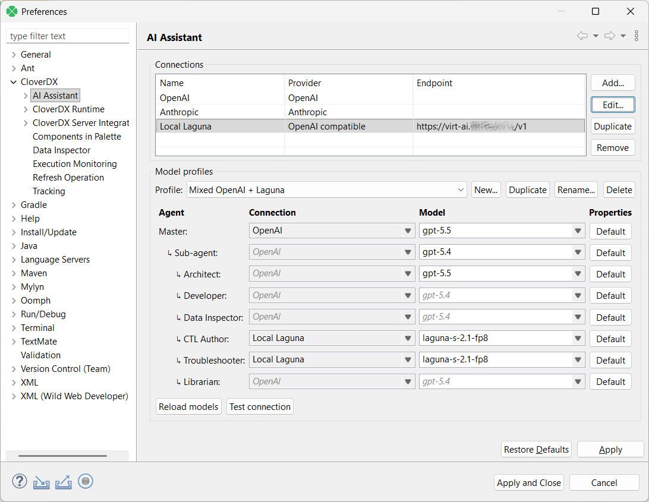Click the help question mark icon
Viewport: 649px width, 502px height.
point(20,481)
